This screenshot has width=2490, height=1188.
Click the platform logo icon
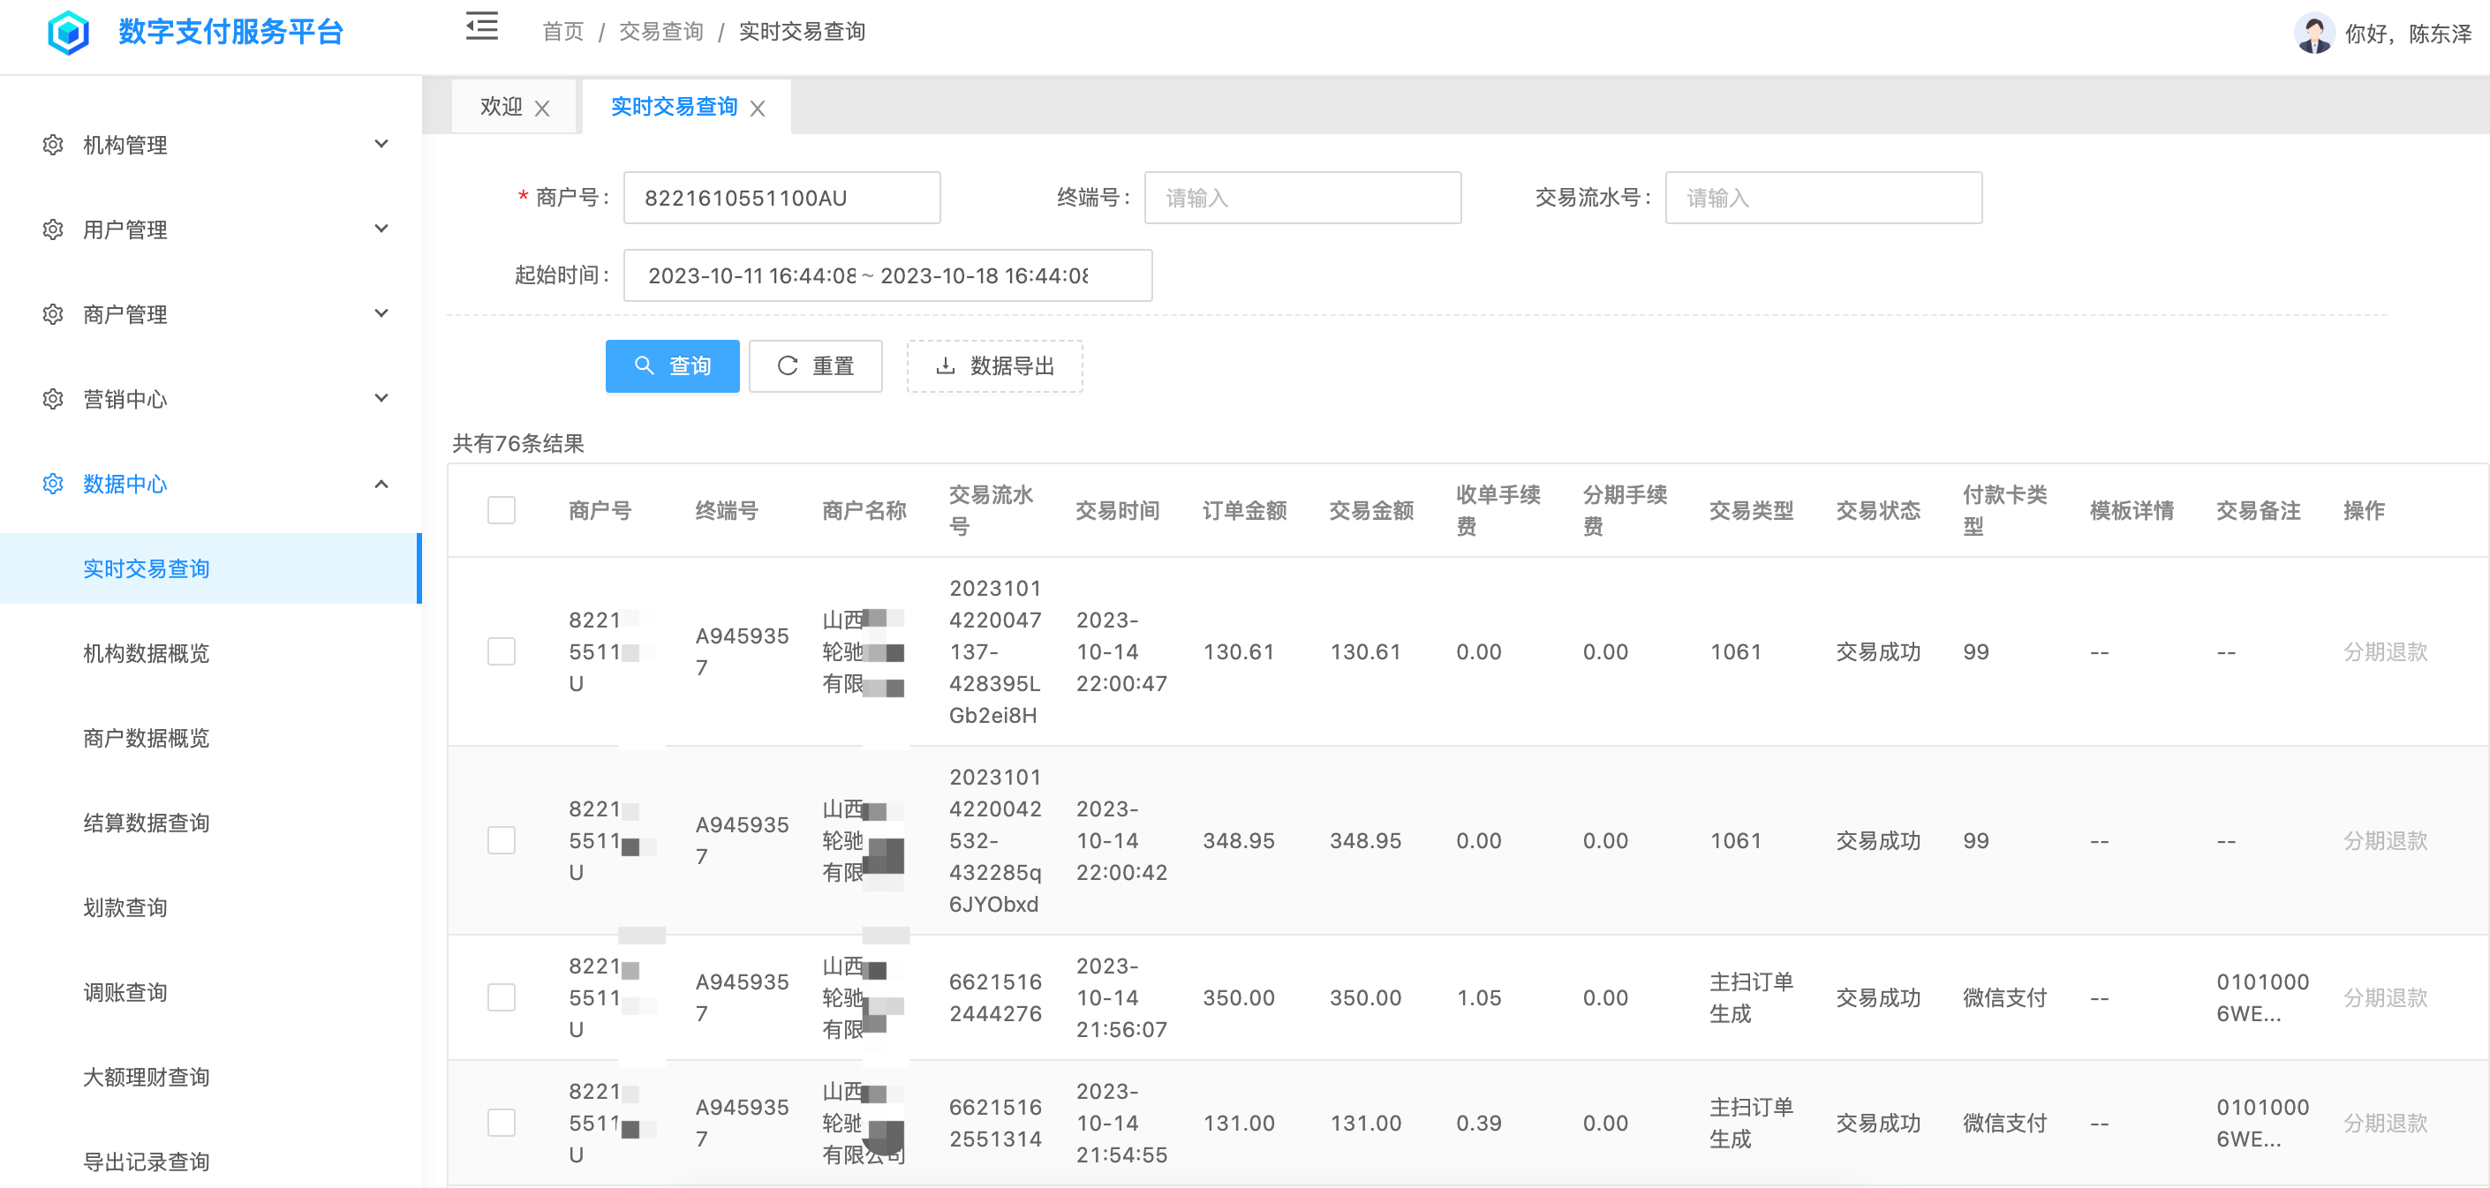pos(68,32)
